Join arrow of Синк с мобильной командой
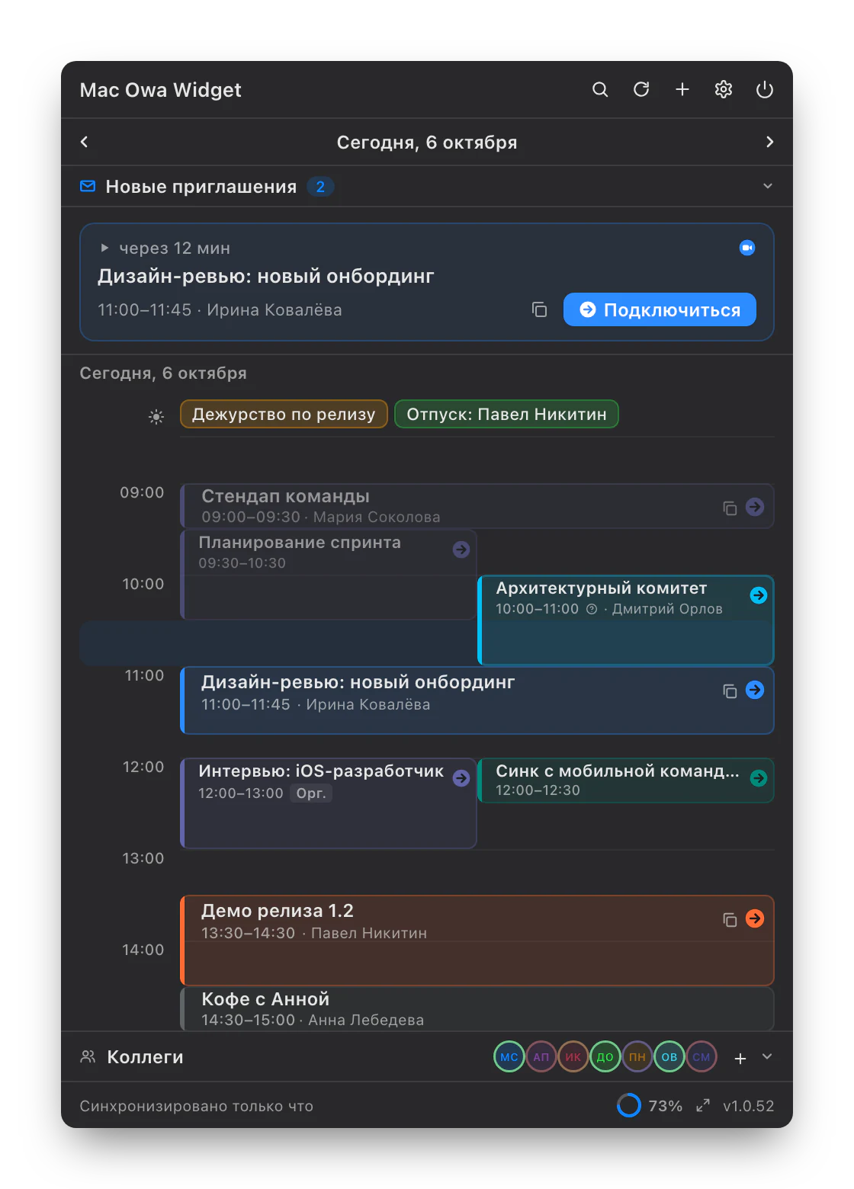 [759, 778]
